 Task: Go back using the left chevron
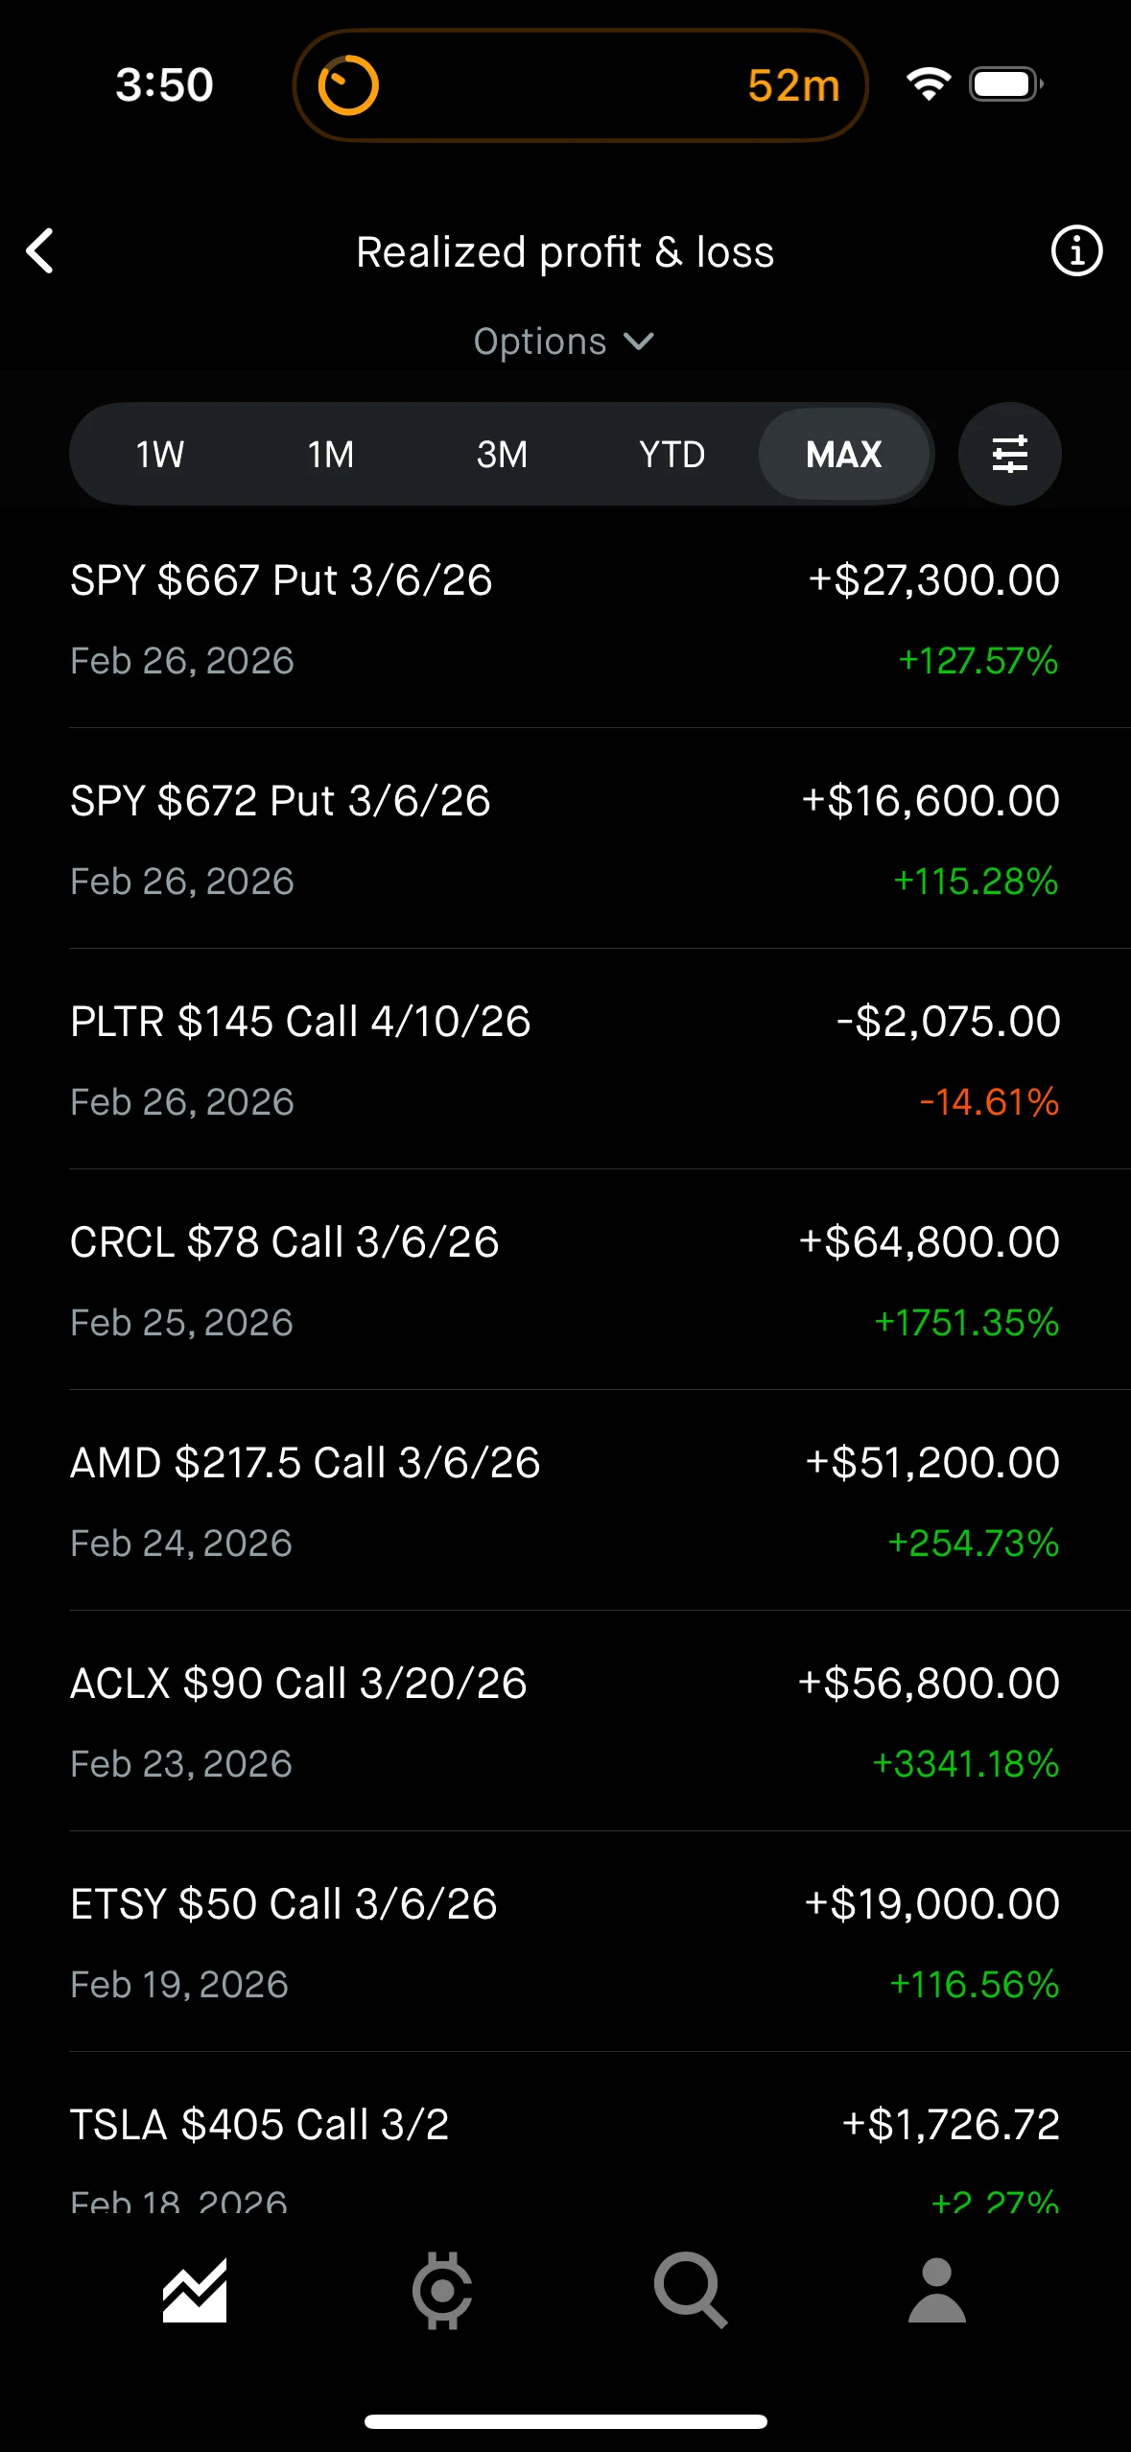click(40, 251)
